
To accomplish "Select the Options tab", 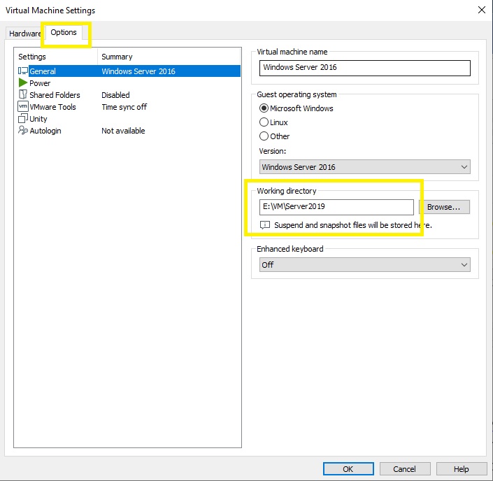I will (64, 33).
